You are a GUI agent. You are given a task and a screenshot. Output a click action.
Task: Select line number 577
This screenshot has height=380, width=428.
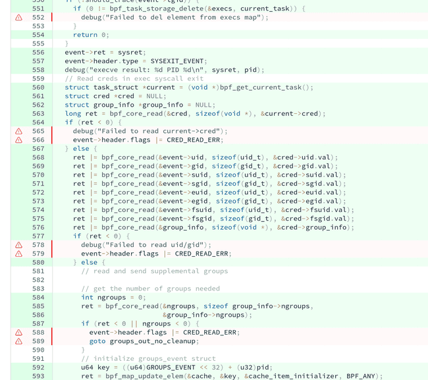pos(38,236)
